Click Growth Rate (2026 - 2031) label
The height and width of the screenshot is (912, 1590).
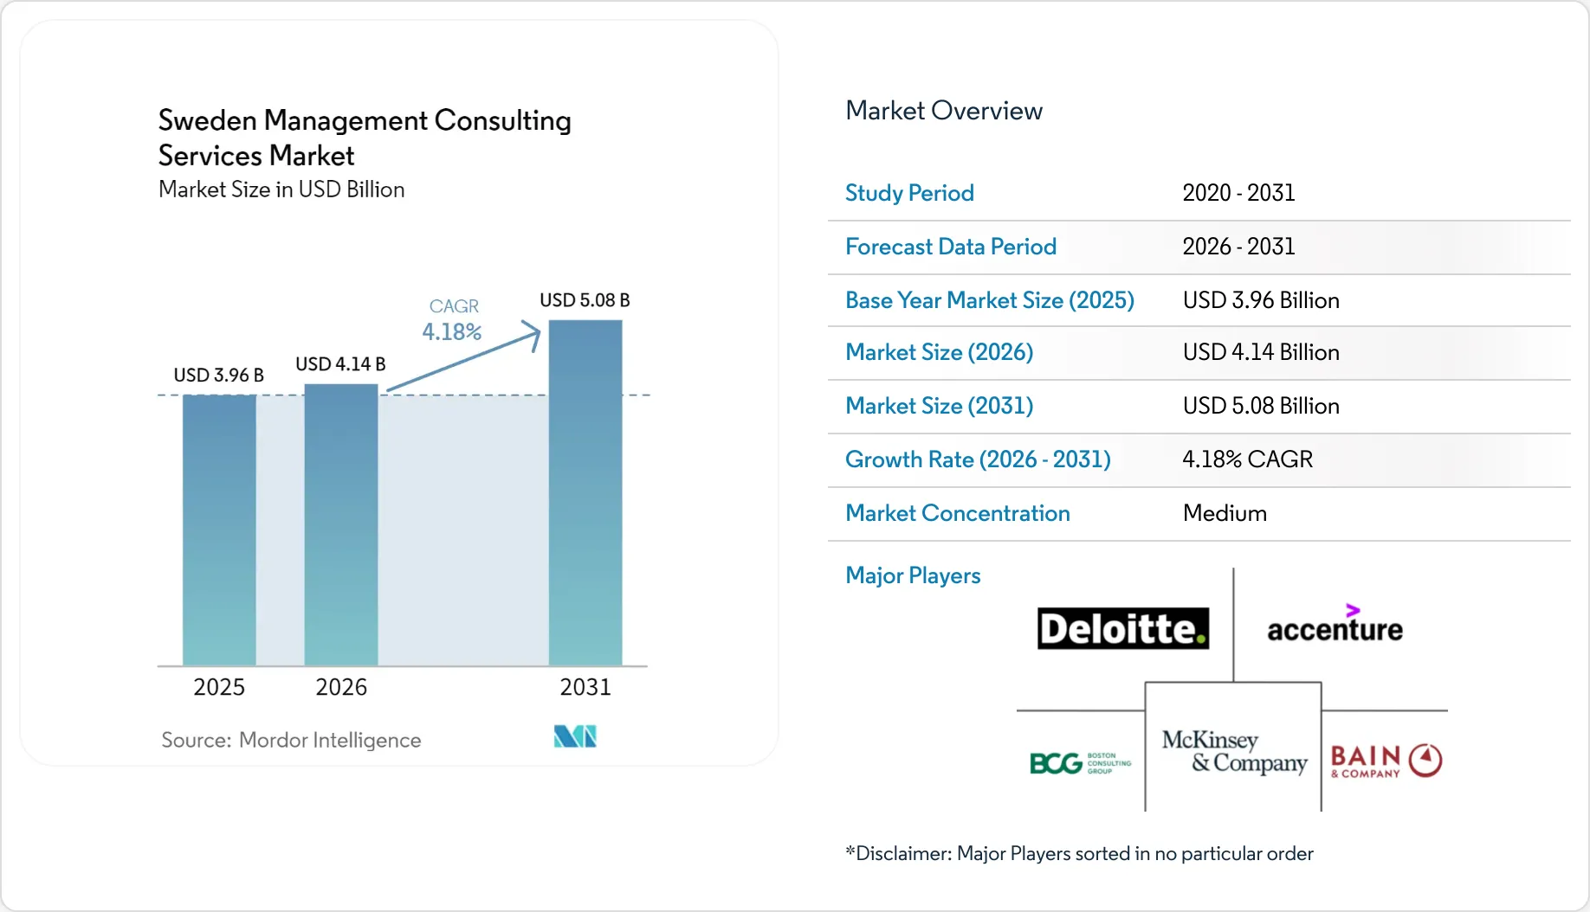pyautogui.click(x=978, y=459)
